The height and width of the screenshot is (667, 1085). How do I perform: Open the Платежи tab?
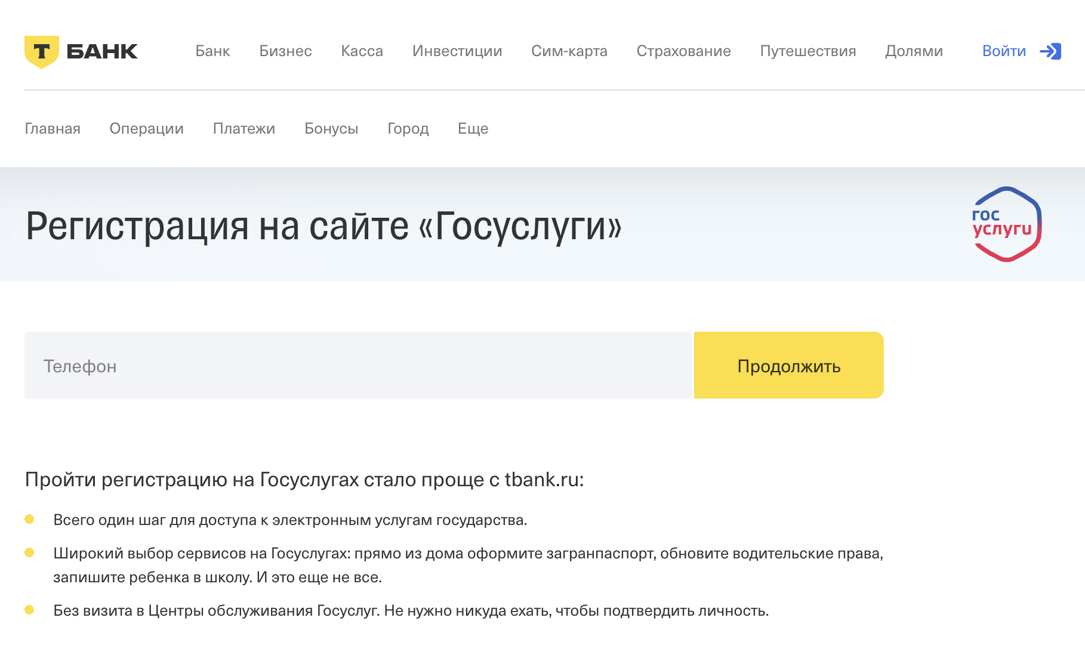tap(243, 129)
